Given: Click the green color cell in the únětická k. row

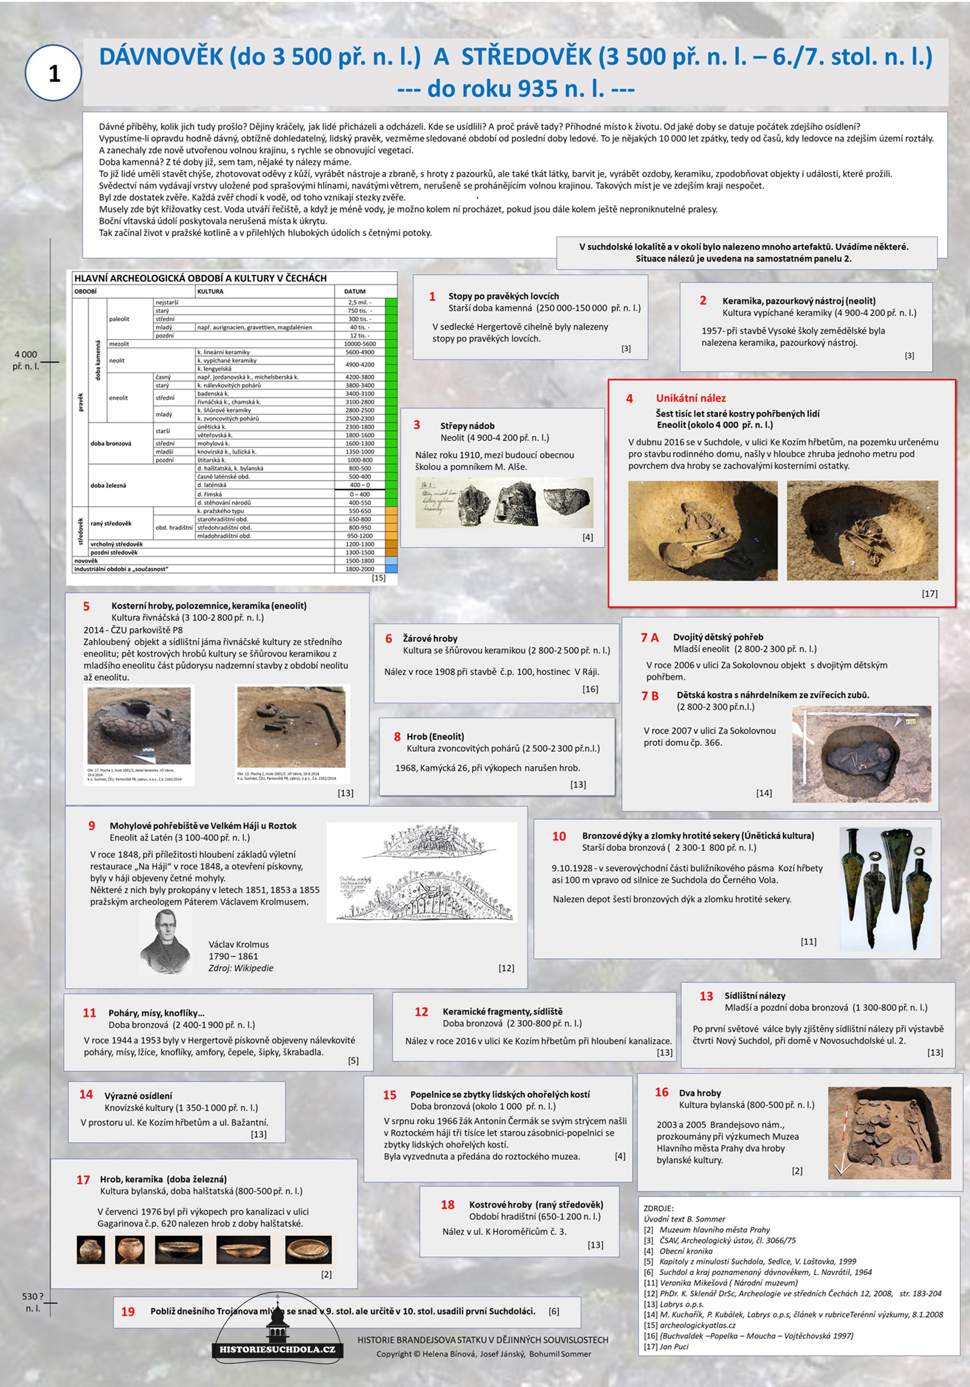Looking at the screenshot, I should [391, 426].
